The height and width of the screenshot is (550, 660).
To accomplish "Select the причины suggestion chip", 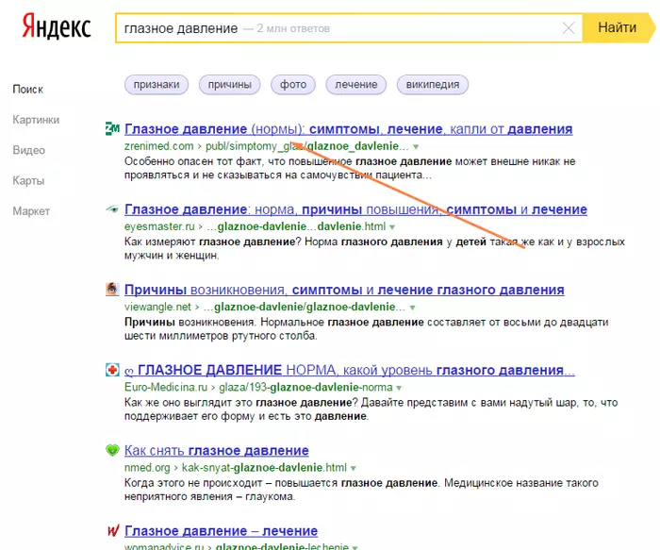I will (x=230, y=85).
